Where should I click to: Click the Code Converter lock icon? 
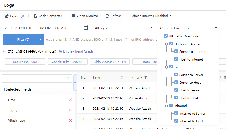pyautogui.click(x=35, y=16)
